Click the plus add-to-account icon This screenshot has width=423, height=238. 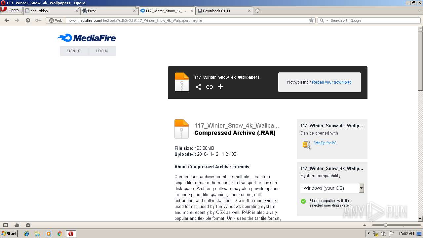tap(220, 87)
